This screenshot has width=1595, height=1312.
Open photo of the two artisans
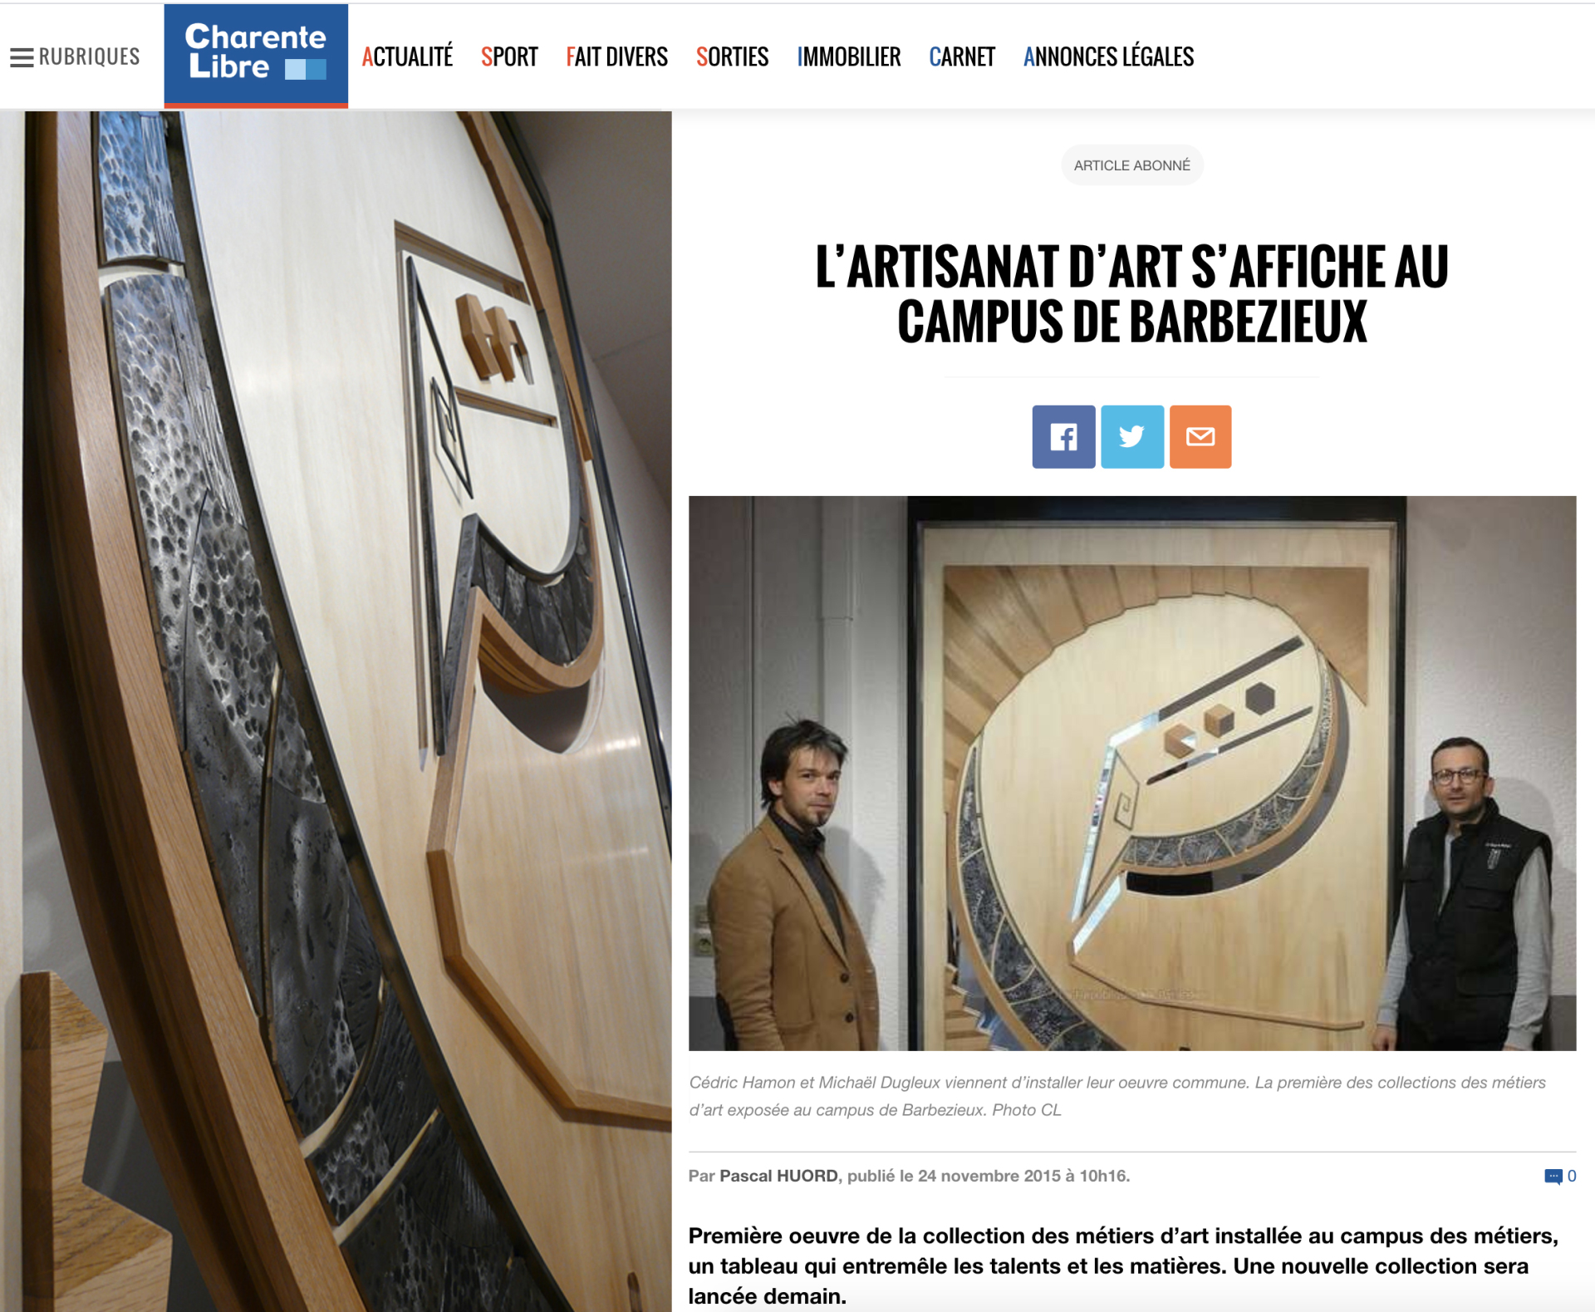click(x=1131, y=773)
